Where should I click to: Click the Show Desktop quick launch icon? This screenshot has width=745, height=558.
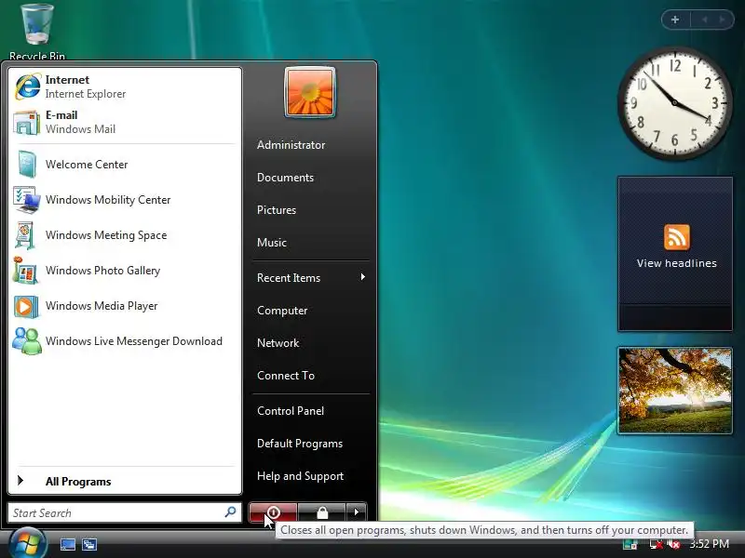click(x=67, y=544)
